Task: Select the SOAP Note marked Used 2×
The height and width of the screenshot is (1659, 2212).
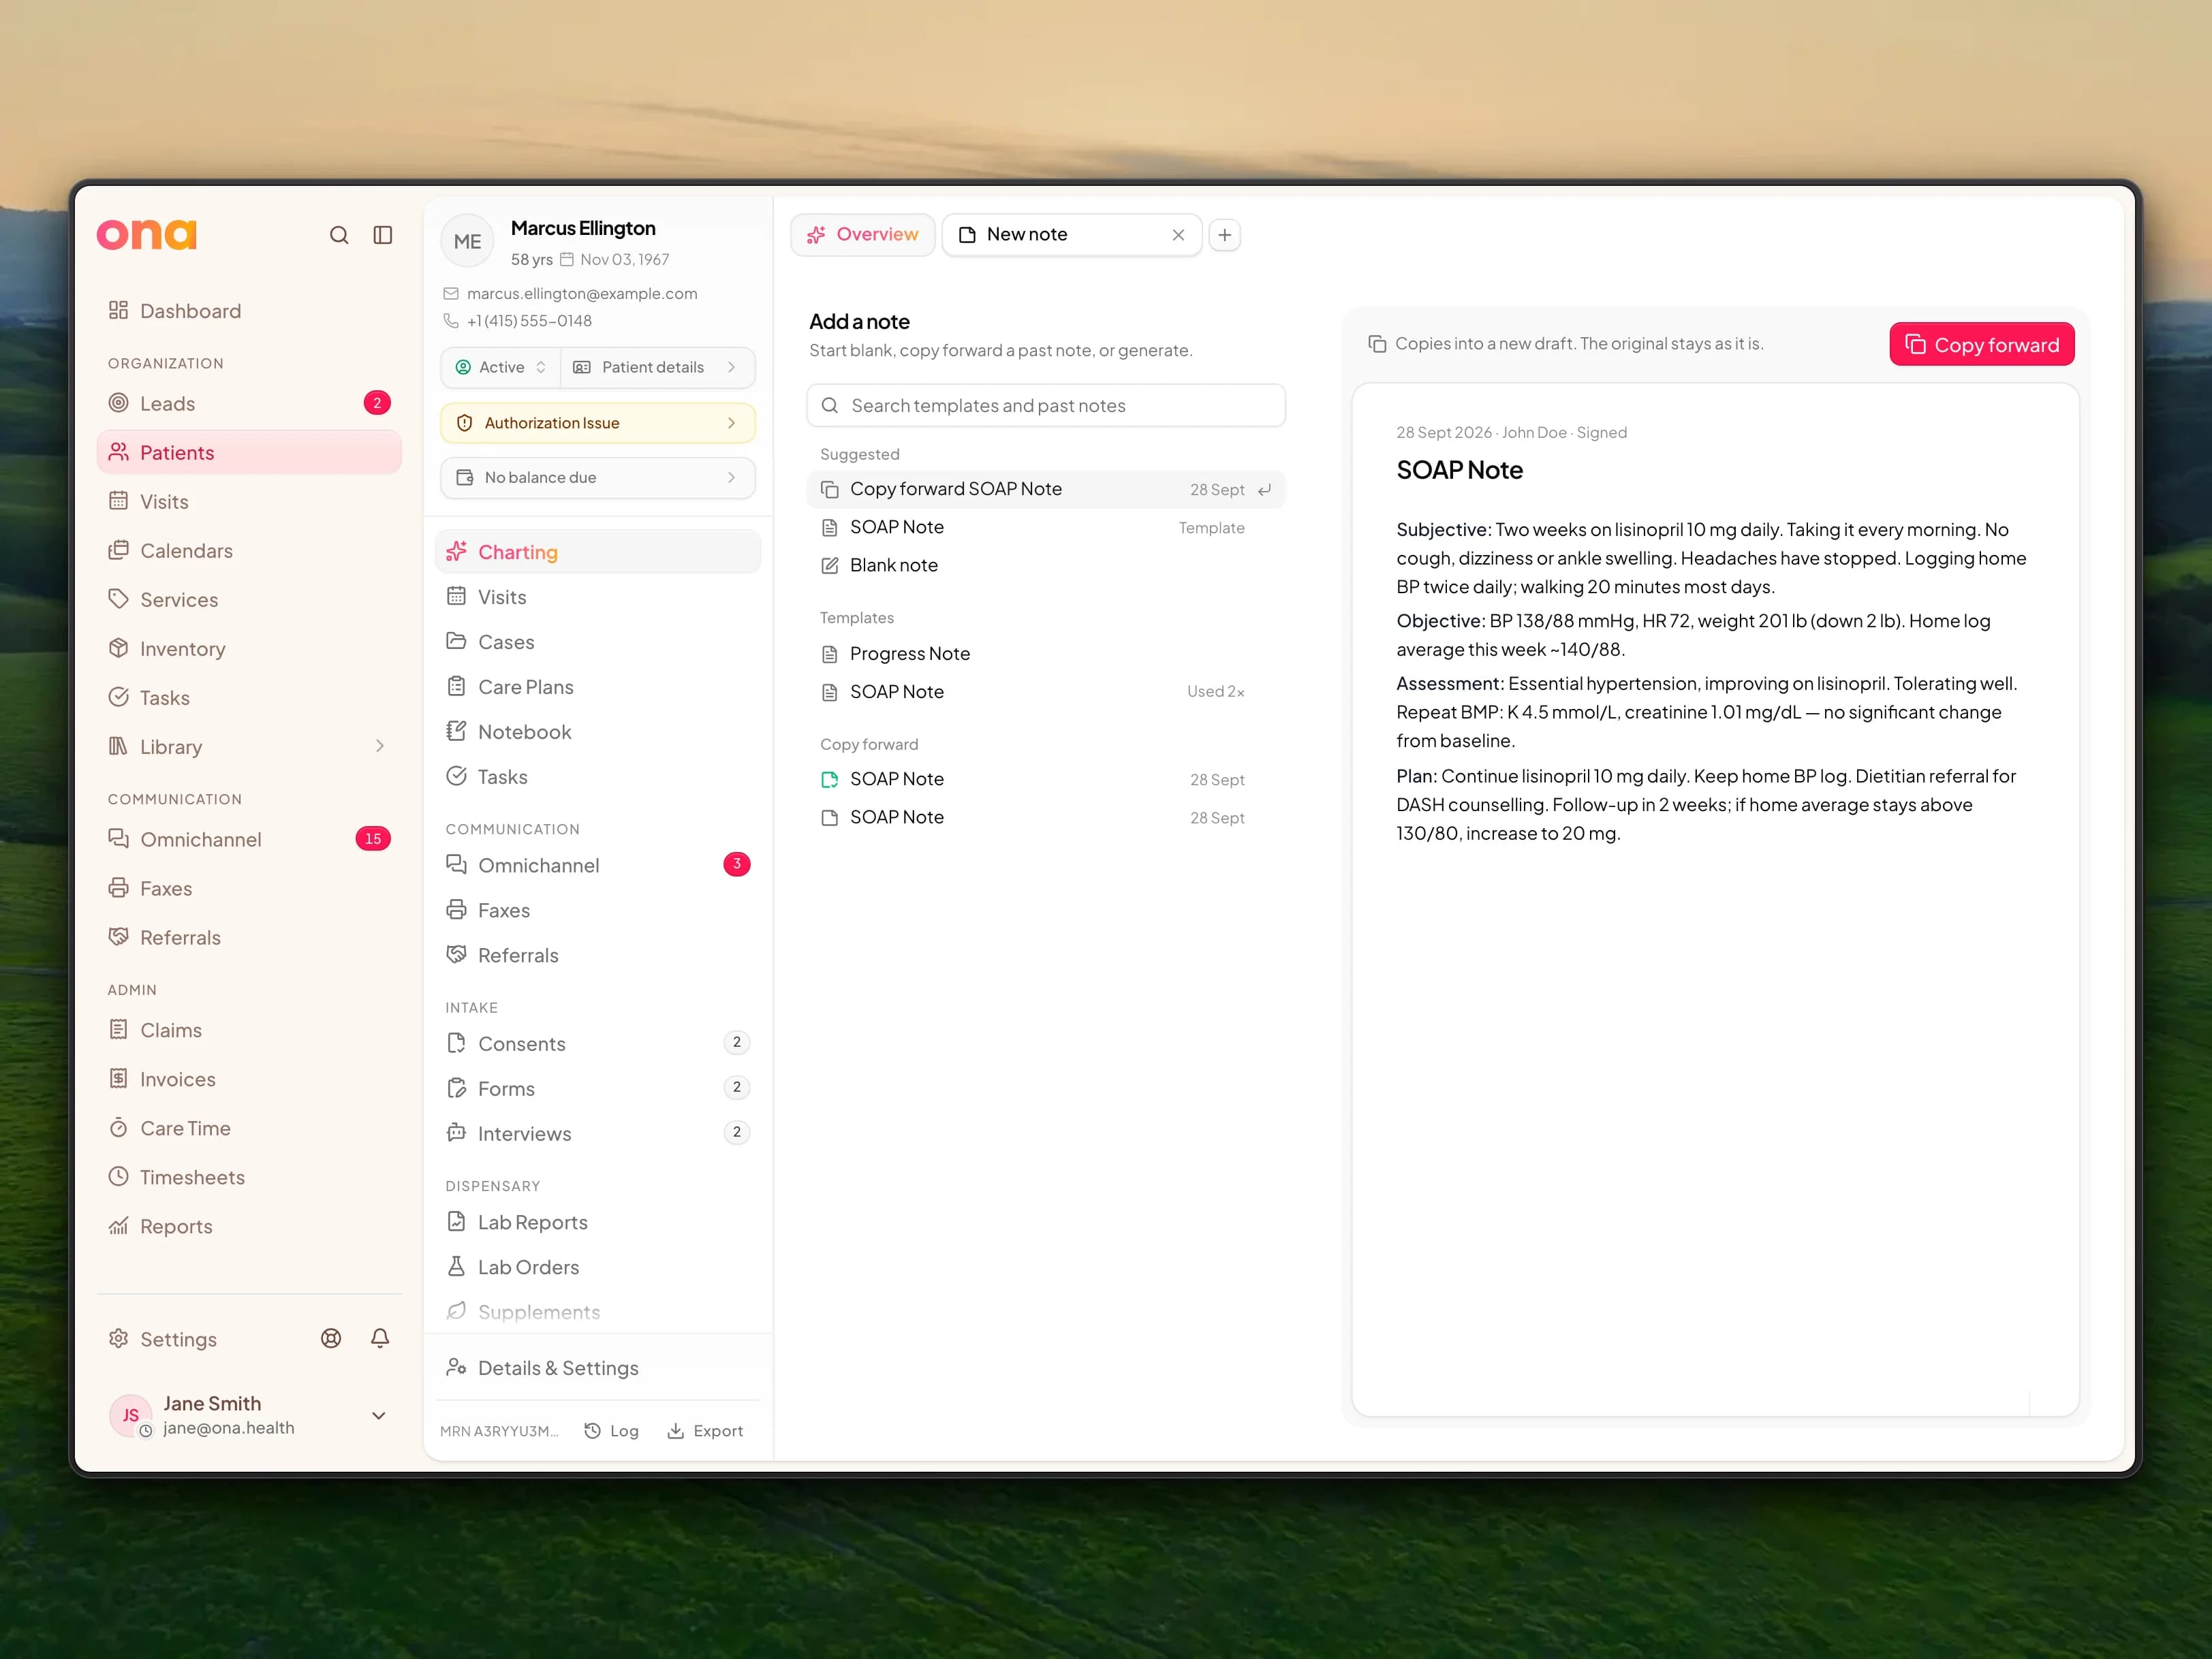Action: click(1046, 691)
